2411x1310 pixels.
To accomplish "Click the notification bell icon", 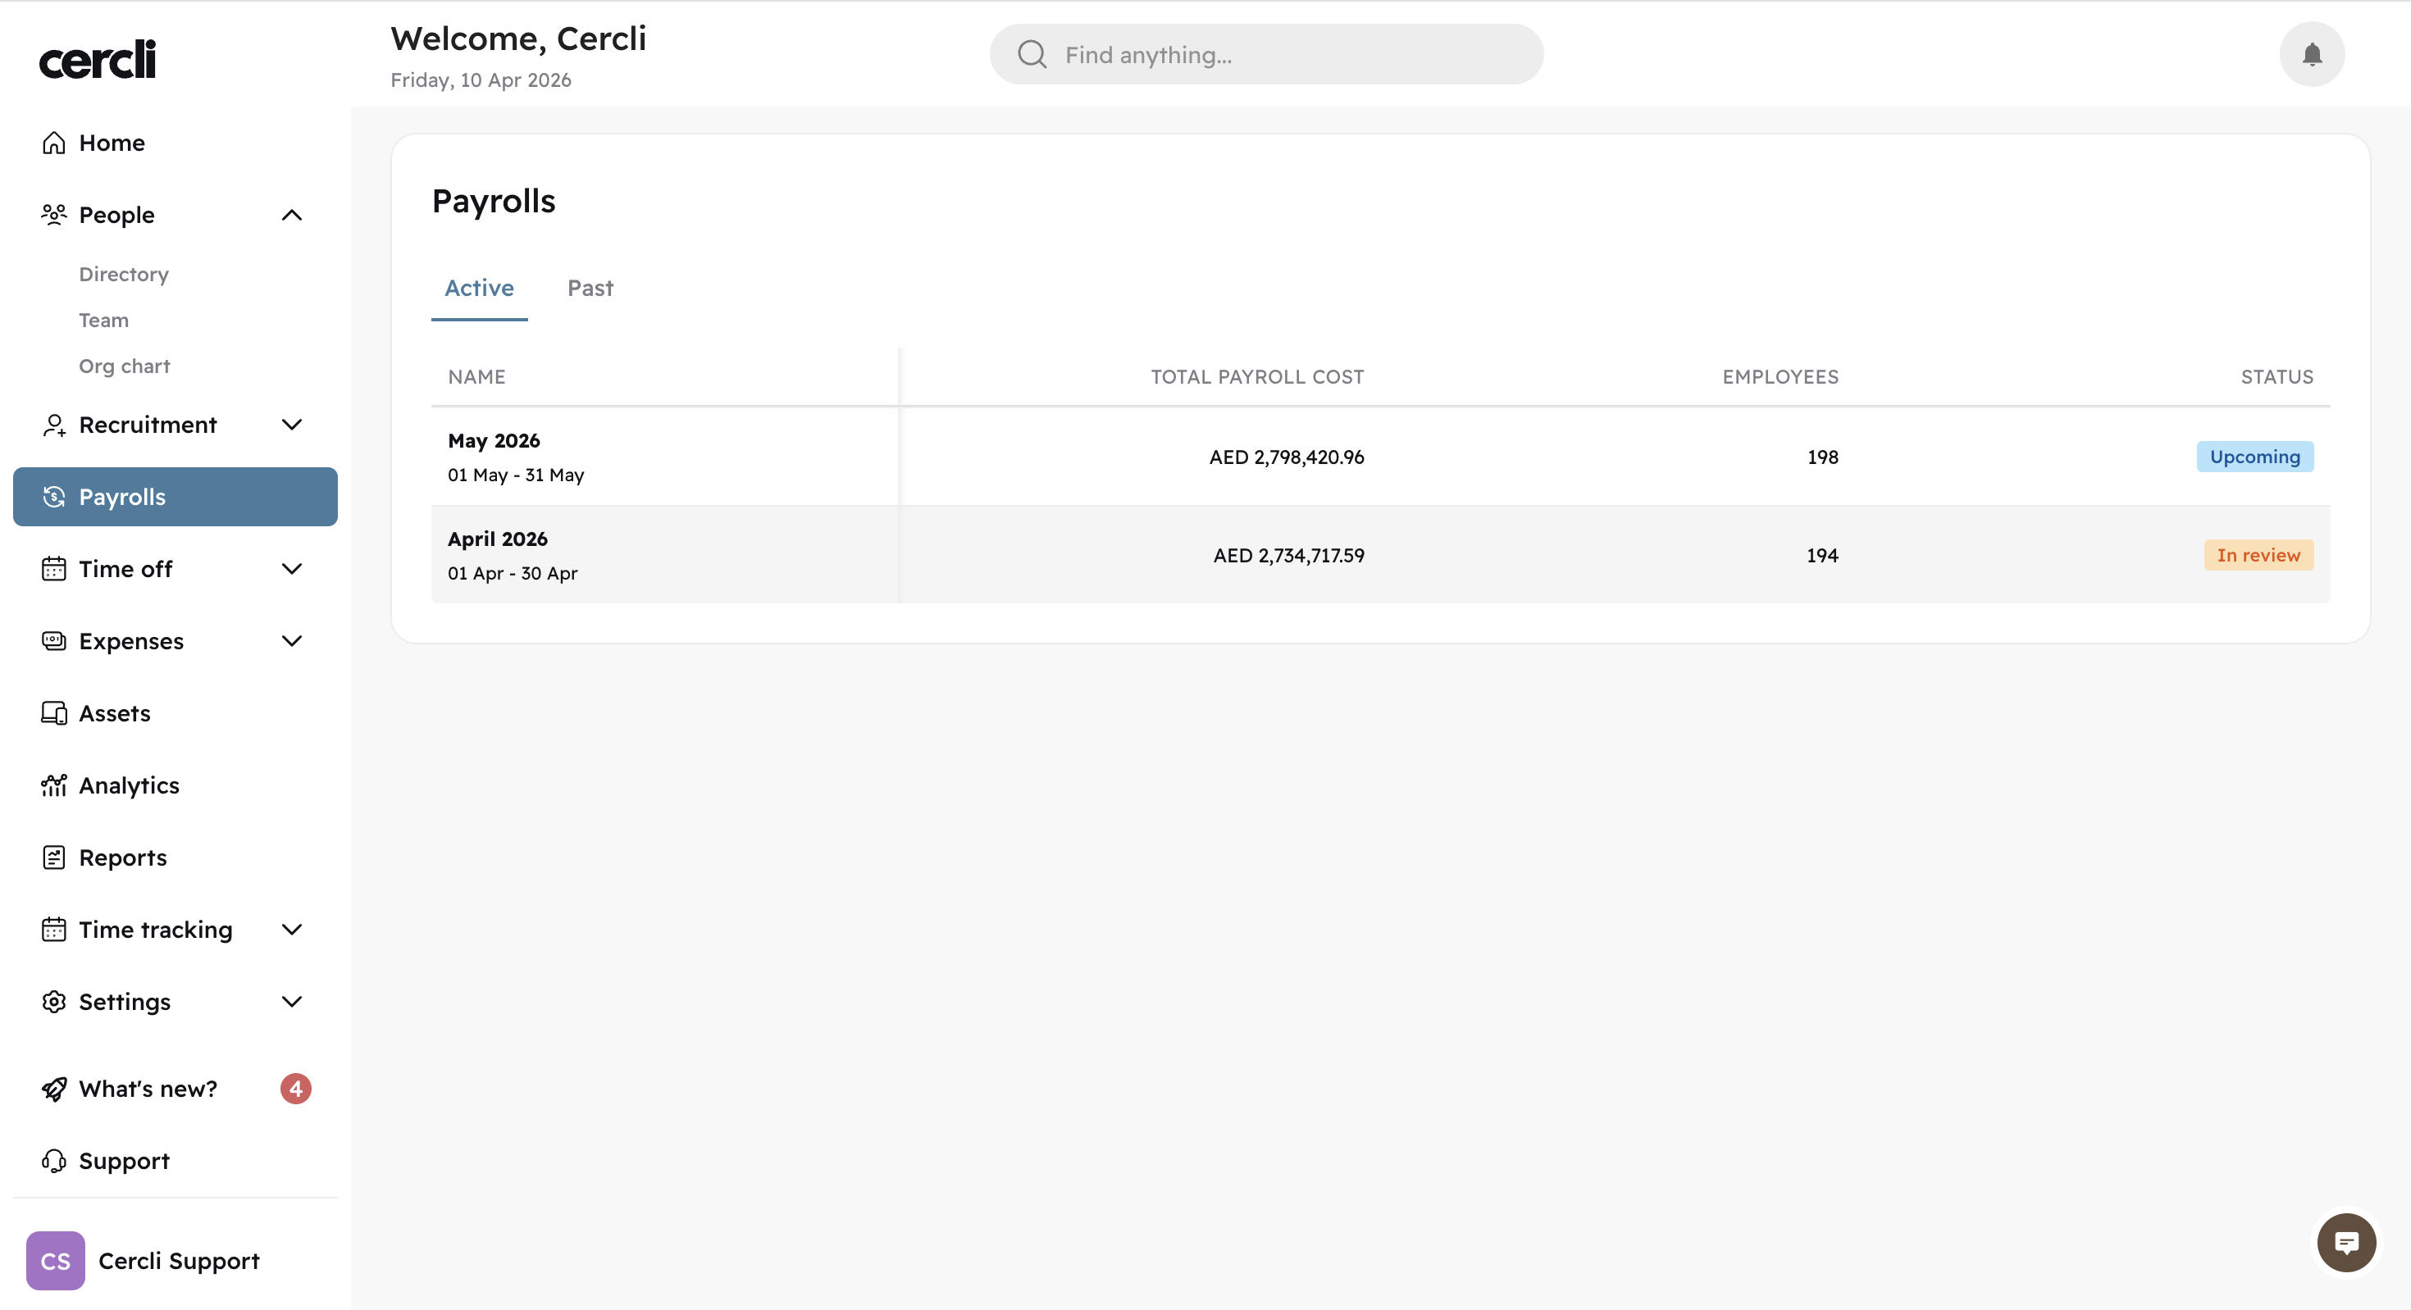I will [x=2311, y=54].
